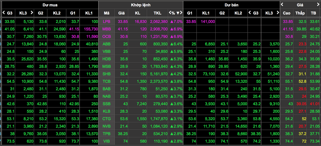
Task: Click the Dư mua group header
Action: (x=50, y=5)
